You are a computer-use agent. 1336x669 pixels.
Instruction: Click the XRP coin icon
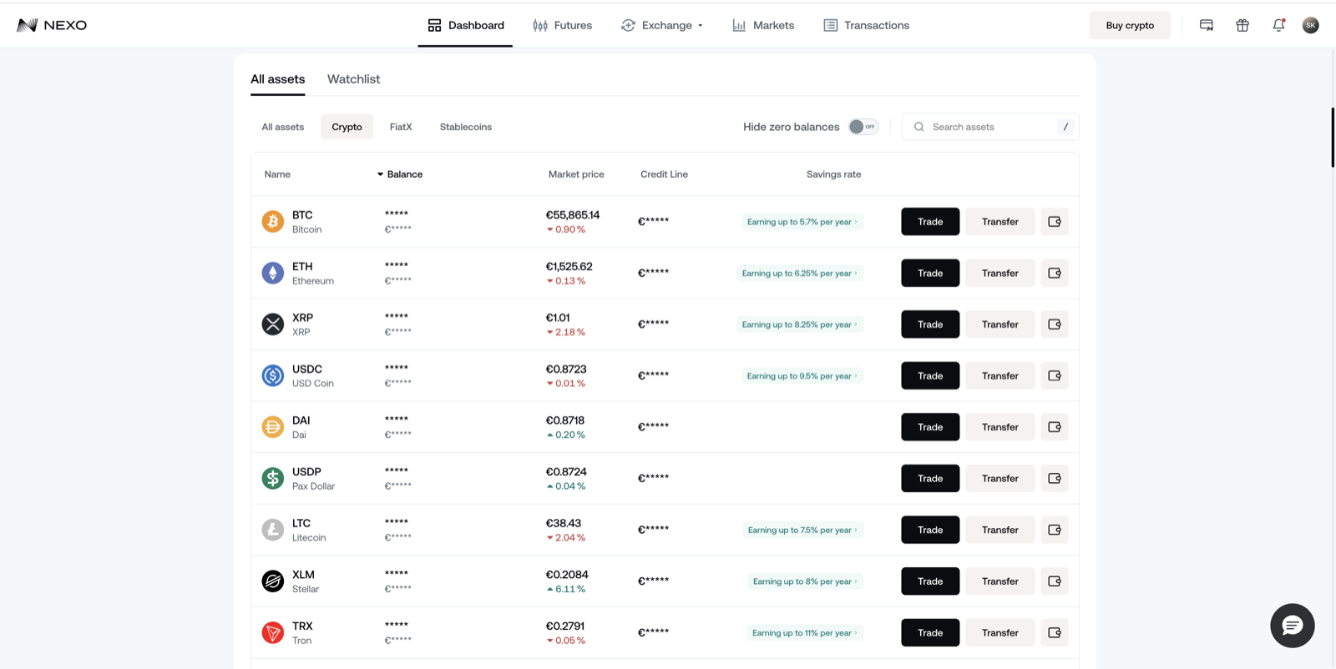coord(273,324)
